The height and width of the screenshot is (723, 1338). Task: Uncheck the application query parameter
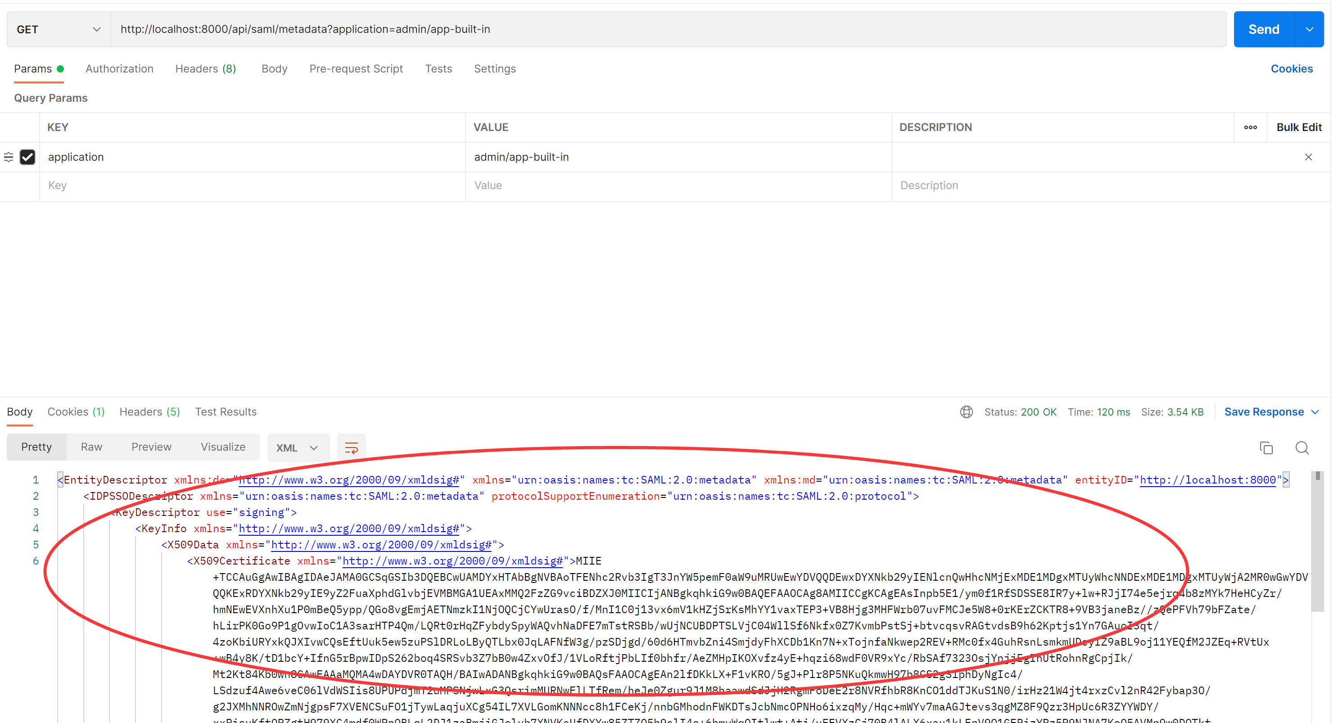(x=28, y=157)
